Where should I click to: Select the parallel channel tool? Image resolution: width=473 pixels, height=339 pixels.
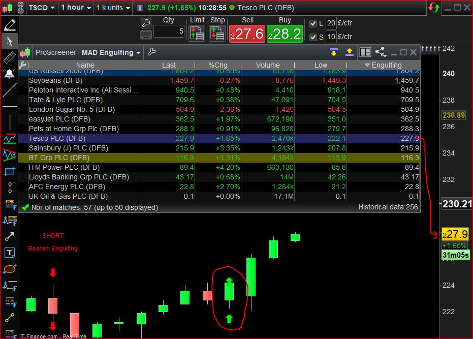point(10,139)
